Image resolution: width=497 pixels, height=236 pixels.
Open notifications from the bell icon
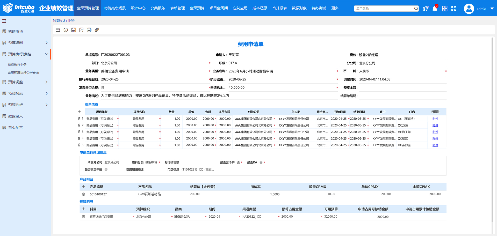point(435,9)
